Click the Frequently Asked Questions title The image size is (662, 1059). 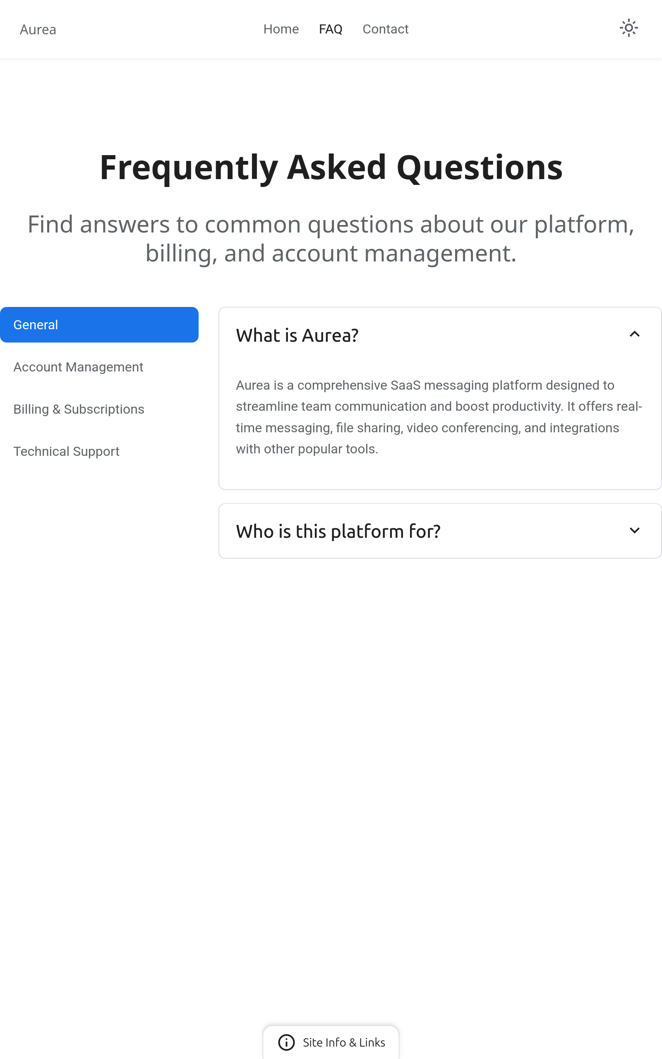(x=331, y=167)
